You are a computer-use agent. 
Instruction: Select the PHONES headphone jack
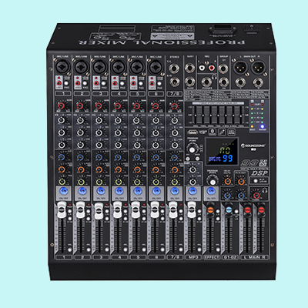coord(206,82)
